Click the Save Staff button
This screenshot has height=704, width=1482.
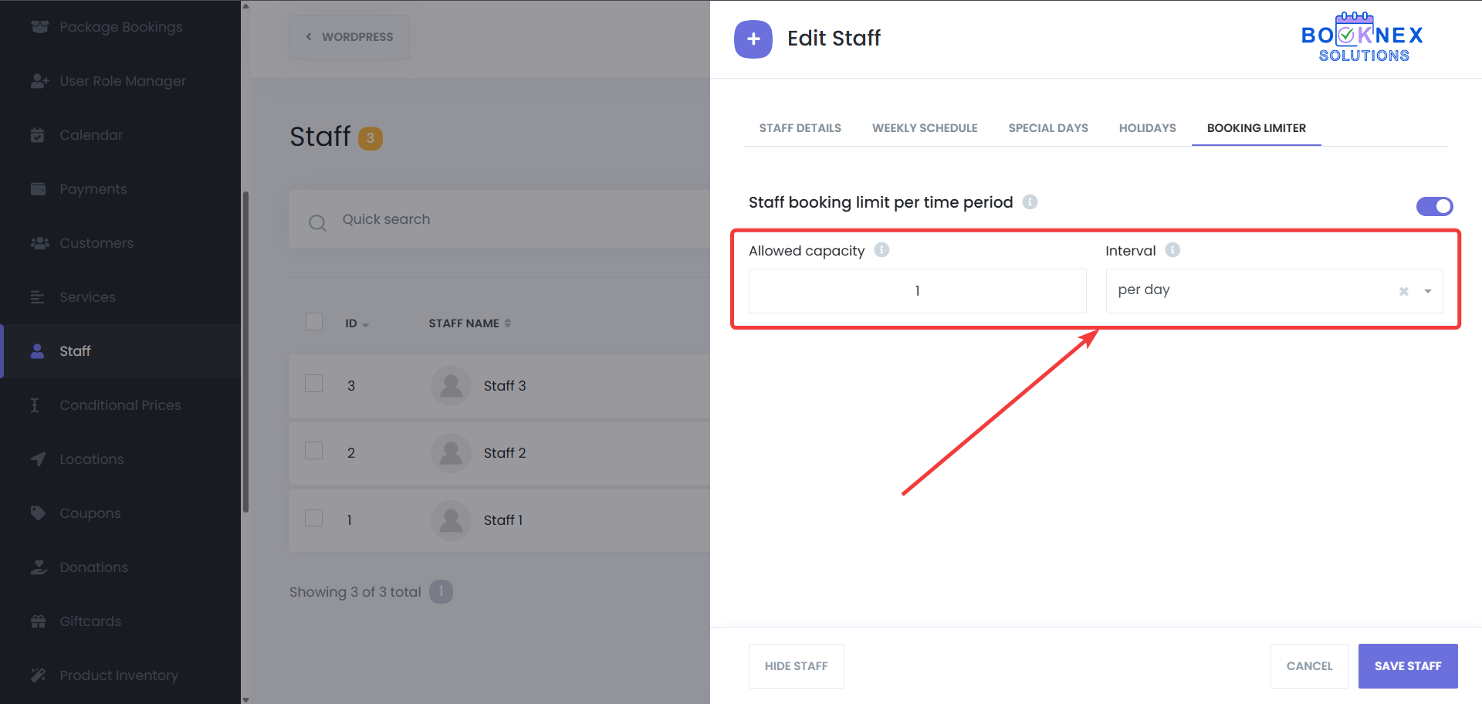[1407, 665]
